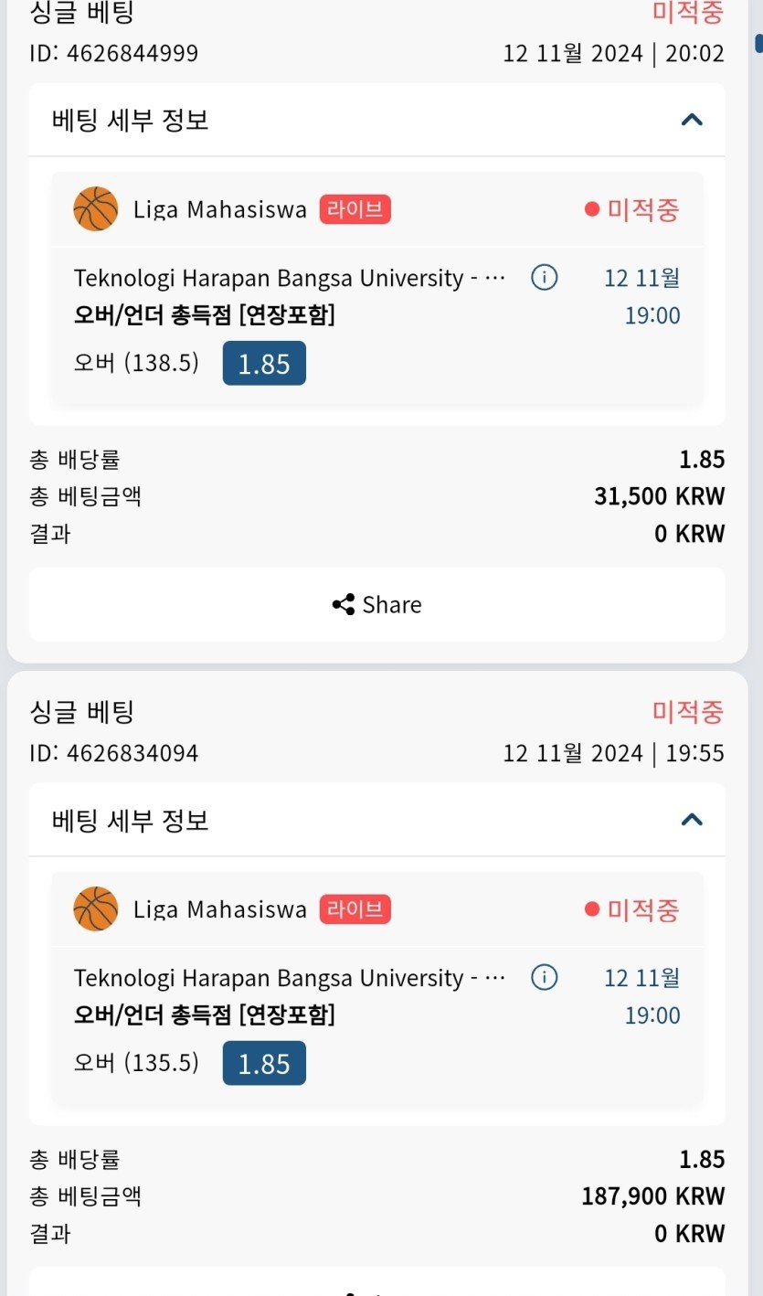Viewport: 763px width, 1296px height.
Task: Click the 라이브 badge in the 오버 (138.5) bet
Action: pos(355,209)
